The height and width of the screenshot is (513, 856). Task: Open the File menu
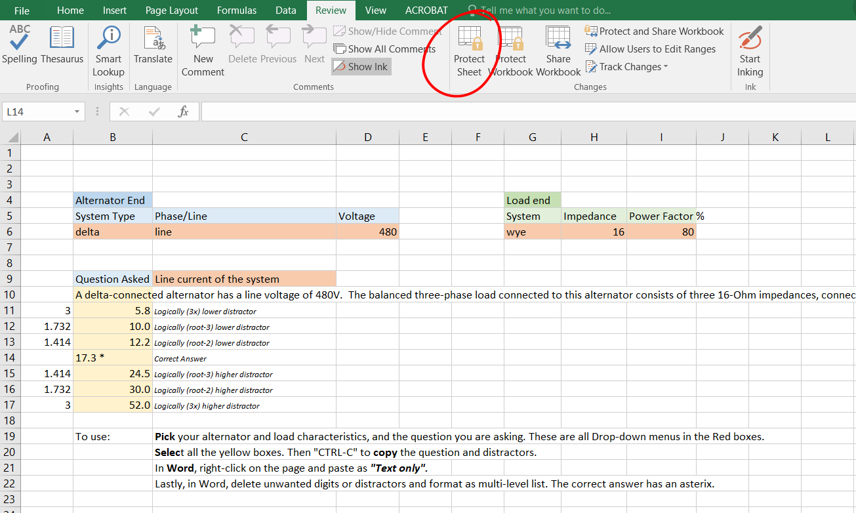pyautogui.click(x=22, y=10)
